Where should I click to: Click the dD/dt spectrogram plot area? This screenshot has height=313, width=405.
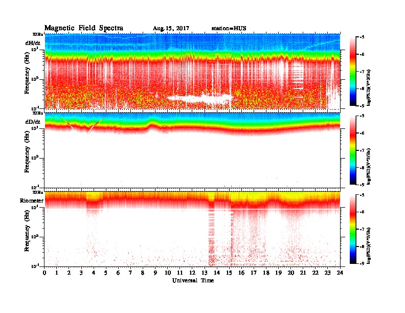point(192,150)
